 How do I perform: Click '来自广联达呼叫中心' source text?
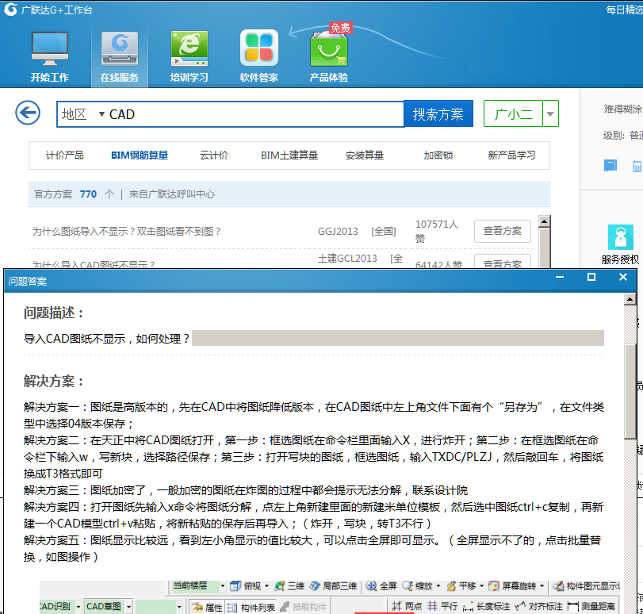[172, 194]
